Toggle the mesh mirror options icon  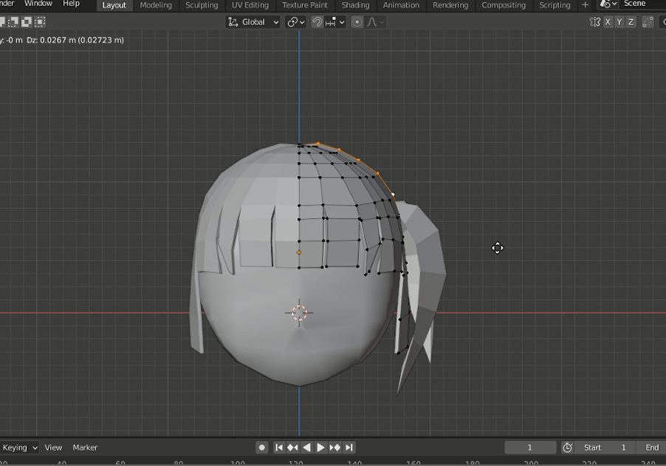[595, 22]
